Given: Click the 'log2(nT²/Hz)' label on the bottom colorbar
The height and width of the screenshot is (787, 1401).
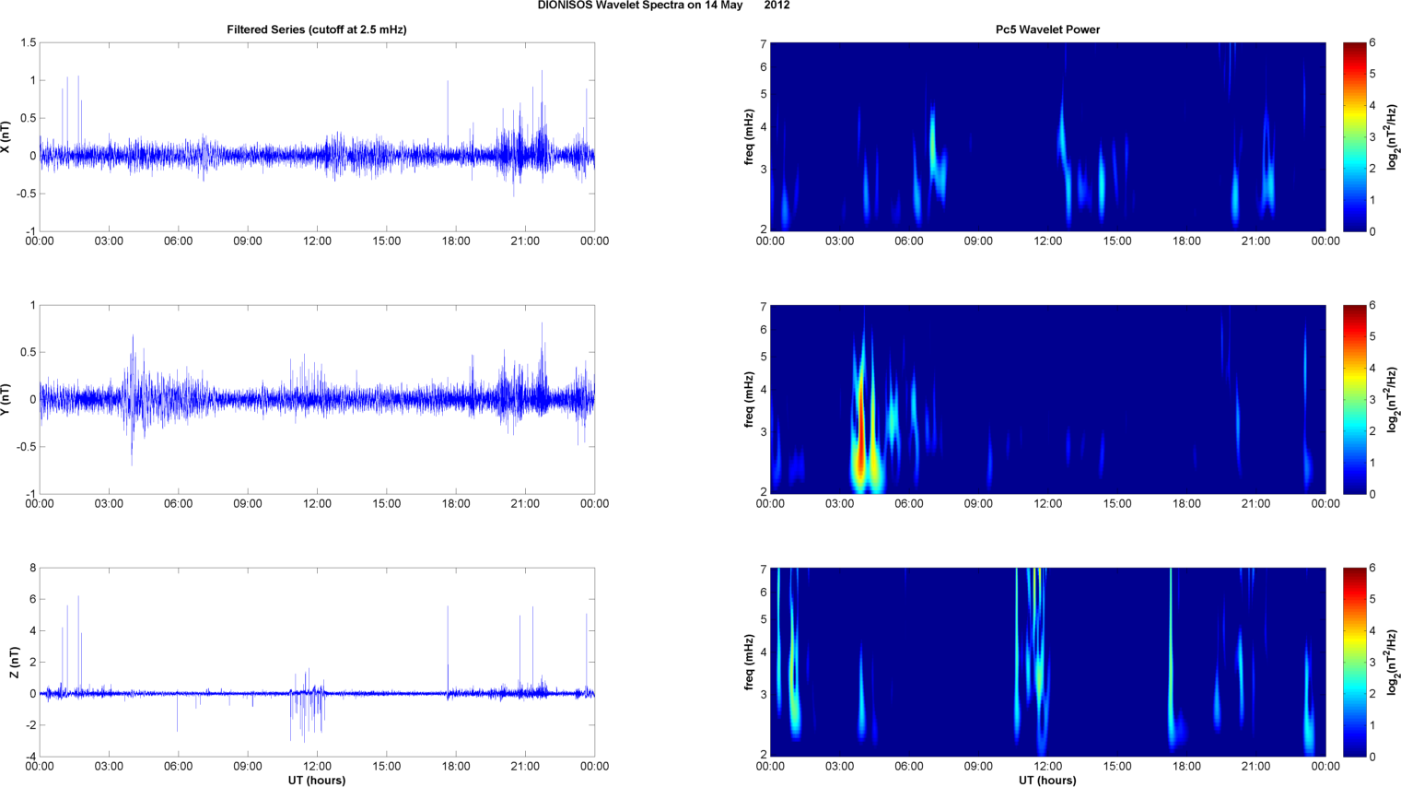Looking at the screenshot, I should click(1393, 663).
